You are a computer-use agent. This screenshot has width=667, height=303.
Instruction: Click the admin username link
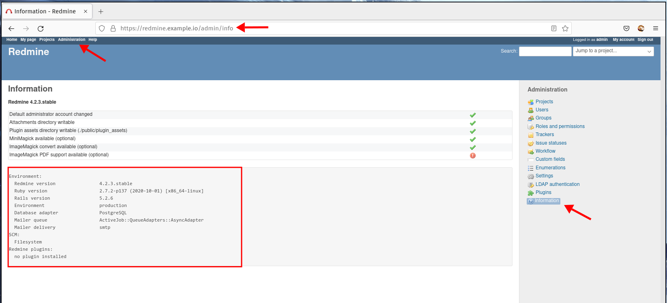(x=602, y=40)
